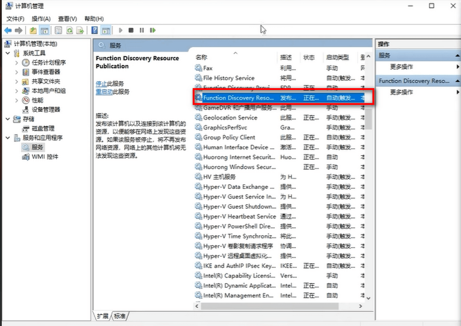
Task: Click the Export List toolbar icon
Action: click(80, 30)
